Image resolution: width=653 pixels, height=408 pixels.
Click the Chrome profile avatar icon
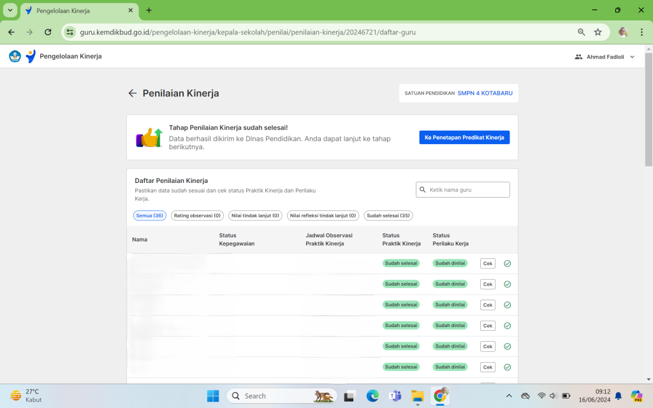point(623,32)
